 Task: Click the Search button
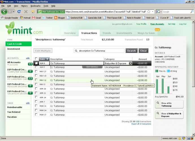click(x=131, y=51)
